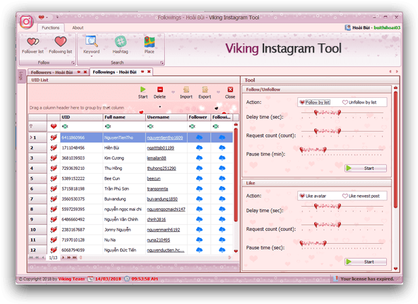Close the Followers - Hoài Bùi tab
The width and height of the screenshot is (418, 304).
coord(85,72)
